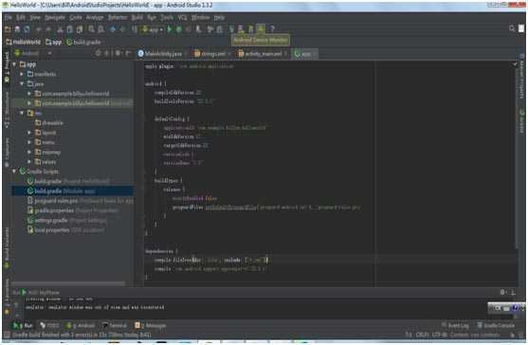Screen dimensions: 528x345
Task: Expand the values folder node
Action: (29, 162)
